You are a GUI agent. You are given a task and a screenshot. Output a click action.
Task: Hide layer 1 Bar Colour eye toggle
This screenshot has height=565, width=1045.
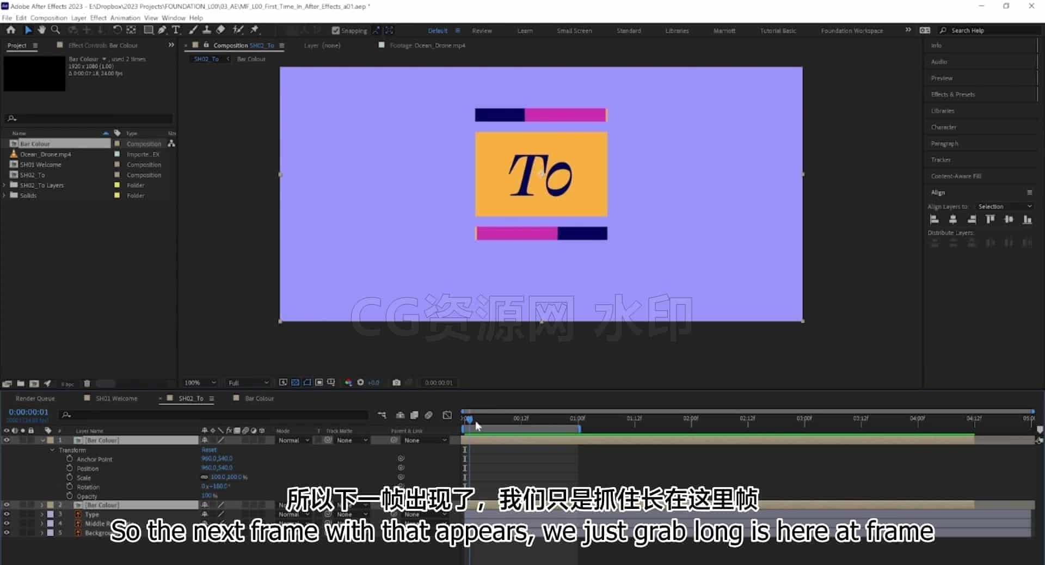pos(7,440)
